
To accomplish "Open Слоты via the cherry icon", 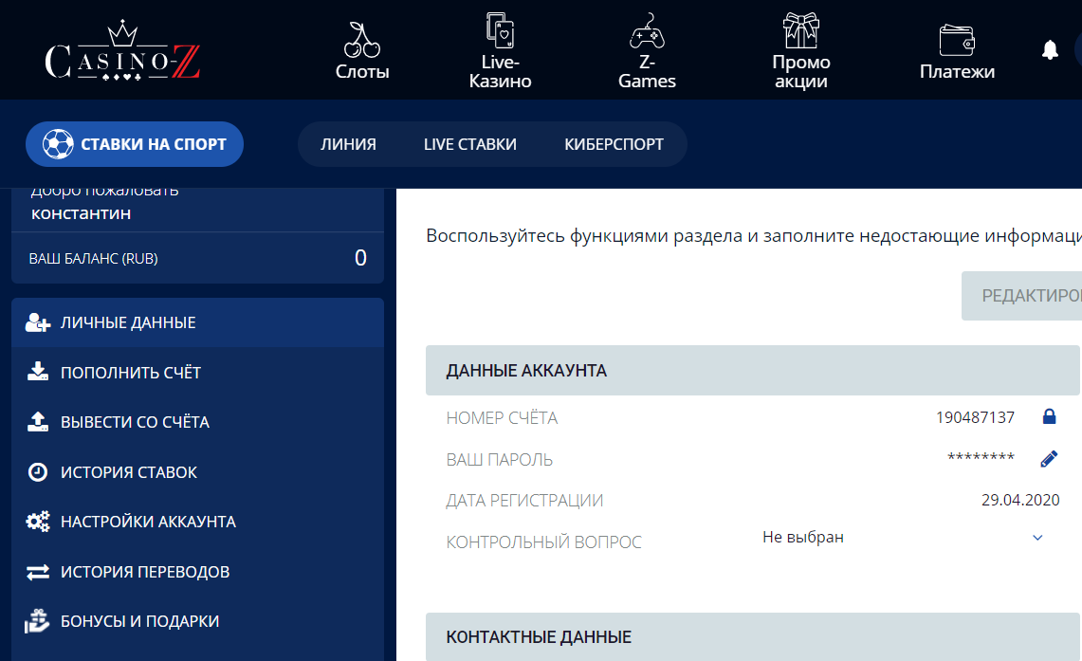I will tap(362, 39).
